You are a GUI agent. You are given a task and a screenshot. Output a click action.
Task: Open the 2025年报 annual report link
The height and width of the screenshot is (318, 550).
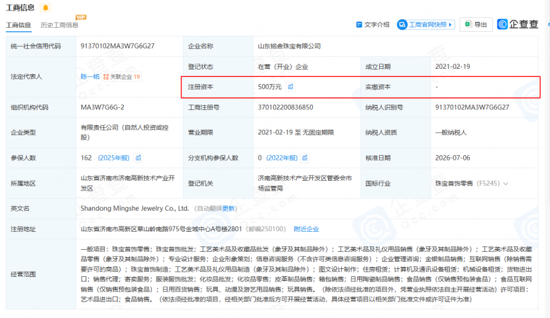tap(114, 158)
